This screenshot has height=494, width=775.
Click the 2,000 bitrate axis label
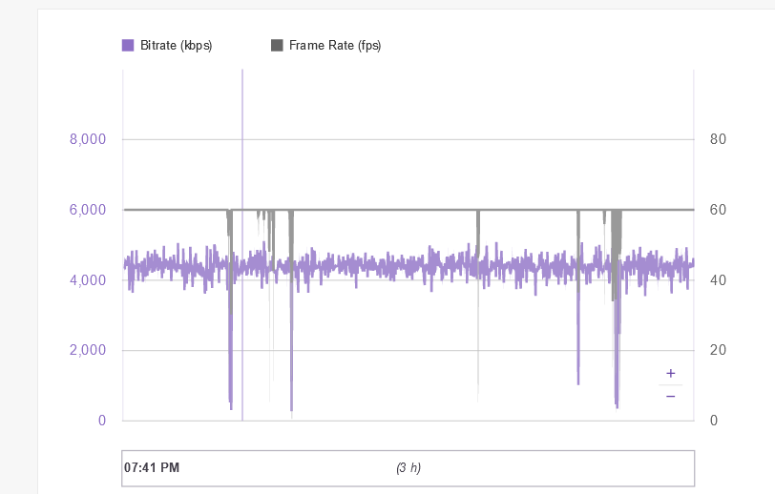(88, 350)
